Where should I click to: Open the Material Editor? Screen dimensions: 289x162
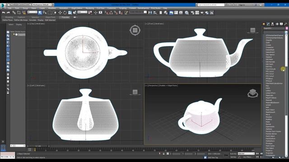coord(187,13)
